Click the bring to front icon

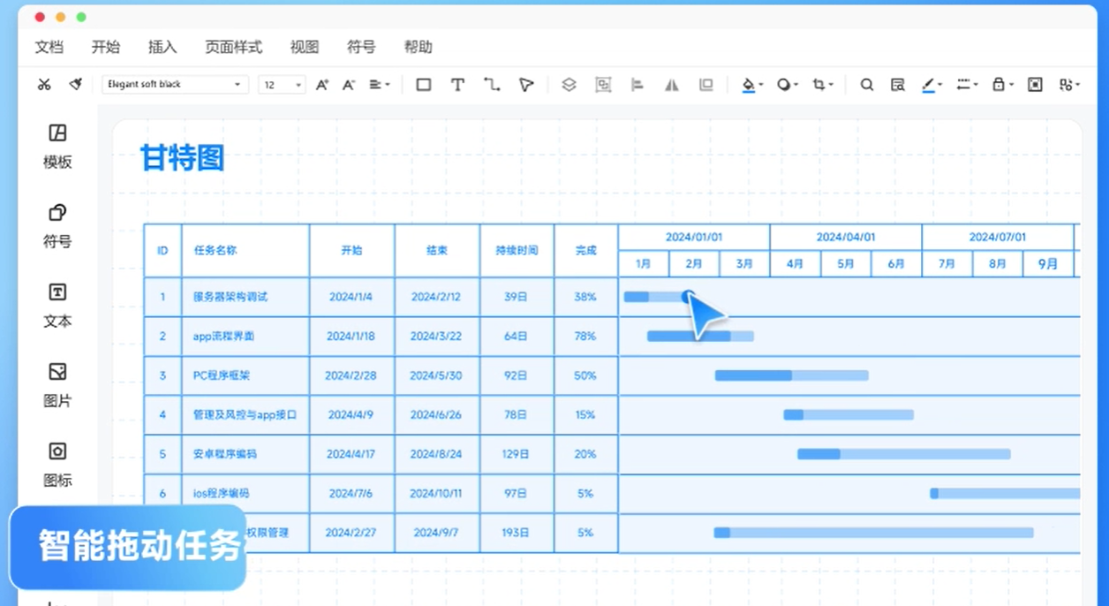[x=705, y=85]
